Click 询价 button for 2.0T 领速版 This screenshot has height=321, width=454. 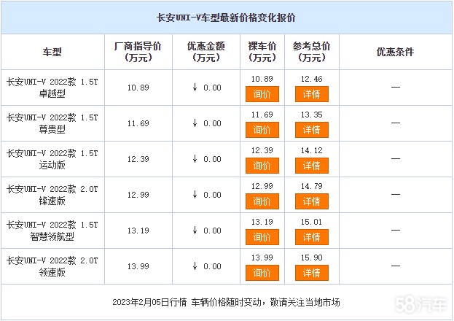[262, 273]
